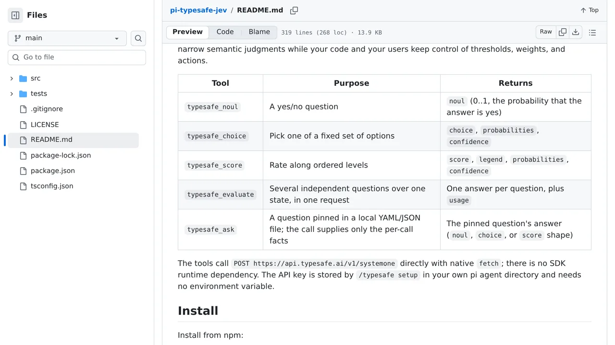This screenshot has width=615, height=345.
Task: Expand the tests folder chevron
Action: pyautogui.click(x=12, y=94)
